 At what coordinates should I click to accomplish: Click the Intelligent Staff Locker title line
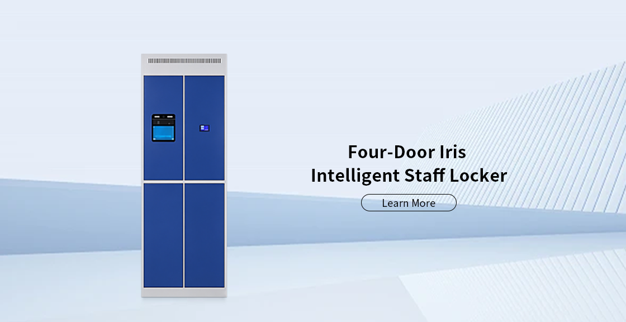pos(409,175)
